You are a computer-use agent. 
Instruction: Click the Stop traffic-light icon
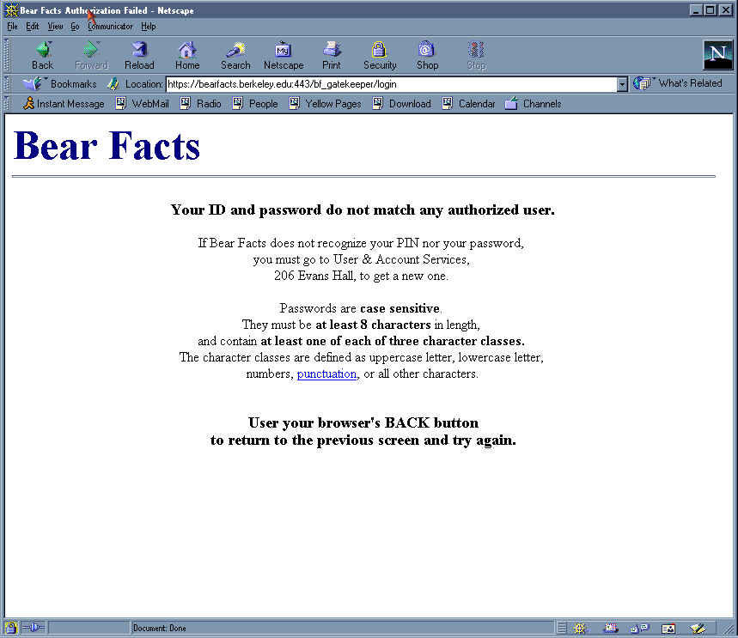coord(476,55)
